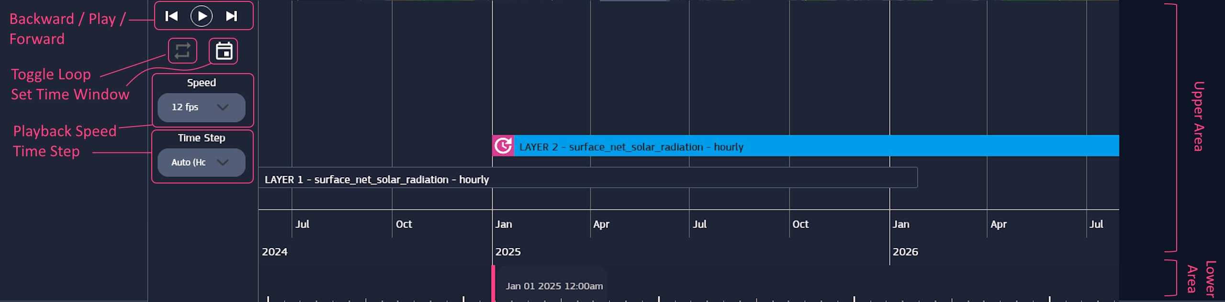Viewport: 1225px width, 302px height.
Task: Click the Jul 2025 month label
Action: (699, 224)
